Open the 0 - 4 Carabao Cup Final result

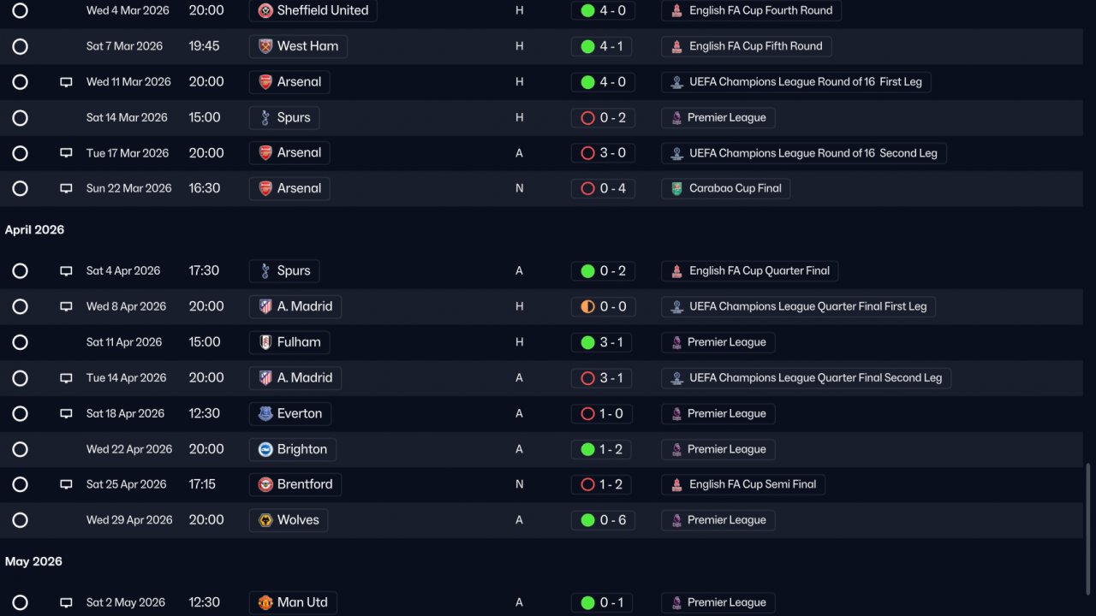[x=603, y=188]
